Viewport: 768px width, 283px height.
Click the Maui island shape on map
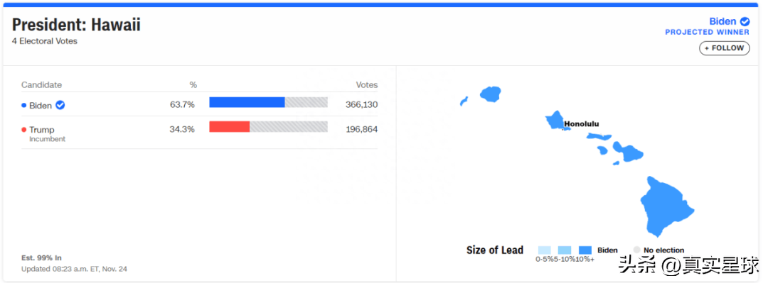pyautogui.click(x=628, y=152)
